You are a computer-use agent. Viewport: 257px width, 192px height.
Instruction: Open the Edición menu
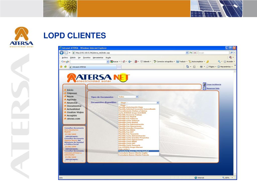(73, 58)
